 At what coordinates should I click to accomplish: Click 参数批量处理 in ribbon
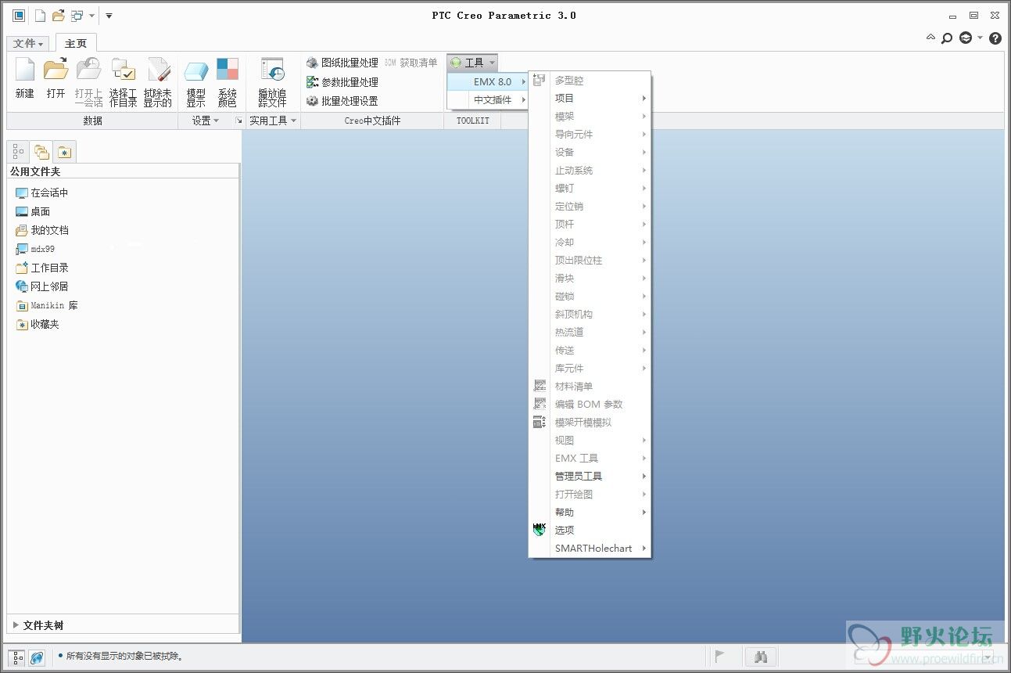click(x=342, y=82)
